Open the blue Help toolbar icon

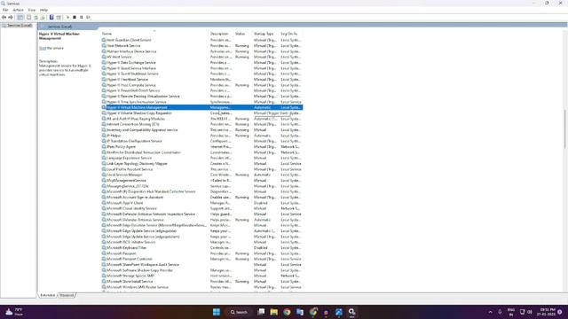(x=51, y=18)
